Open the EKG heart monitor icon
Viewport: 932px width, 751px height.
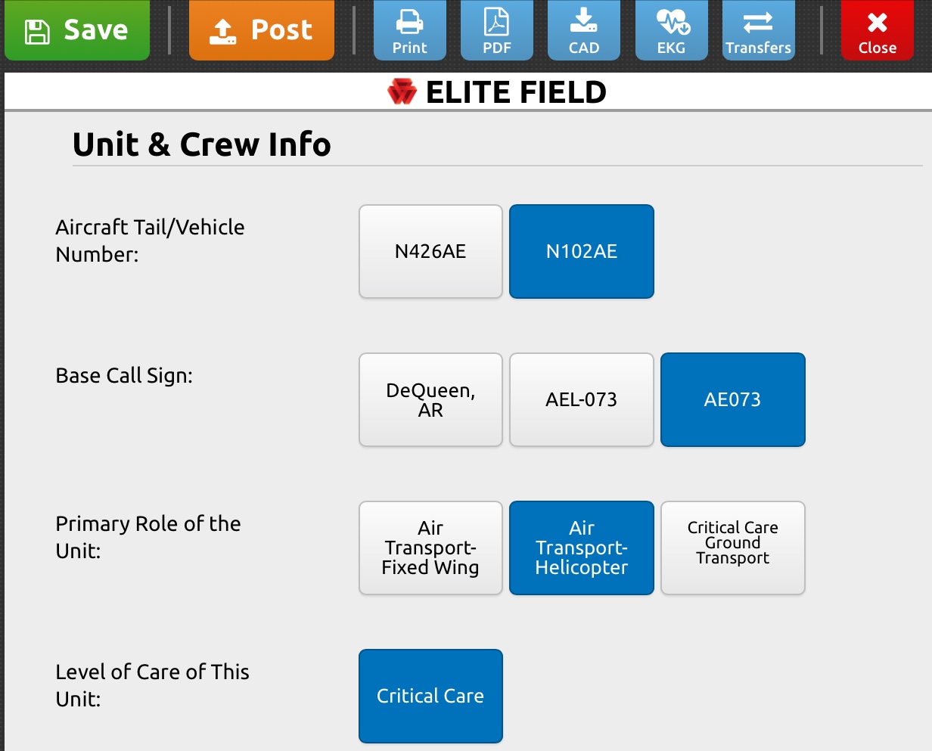pyautogui.click(x=671, y=30)
